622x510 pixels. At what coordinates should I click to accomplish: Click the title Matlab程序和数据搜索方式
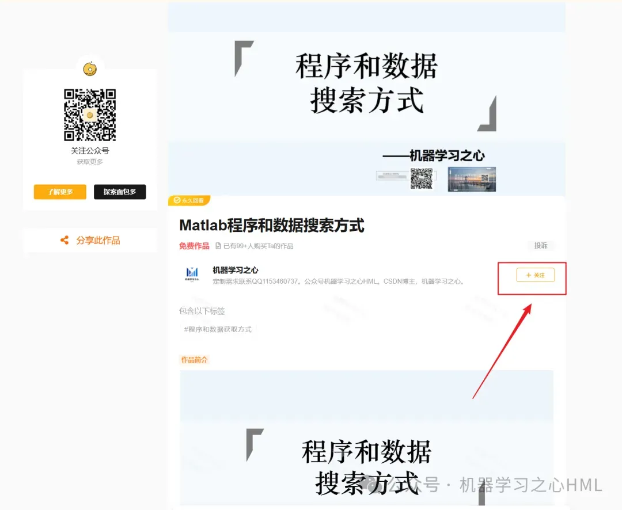tap(272, 225)
